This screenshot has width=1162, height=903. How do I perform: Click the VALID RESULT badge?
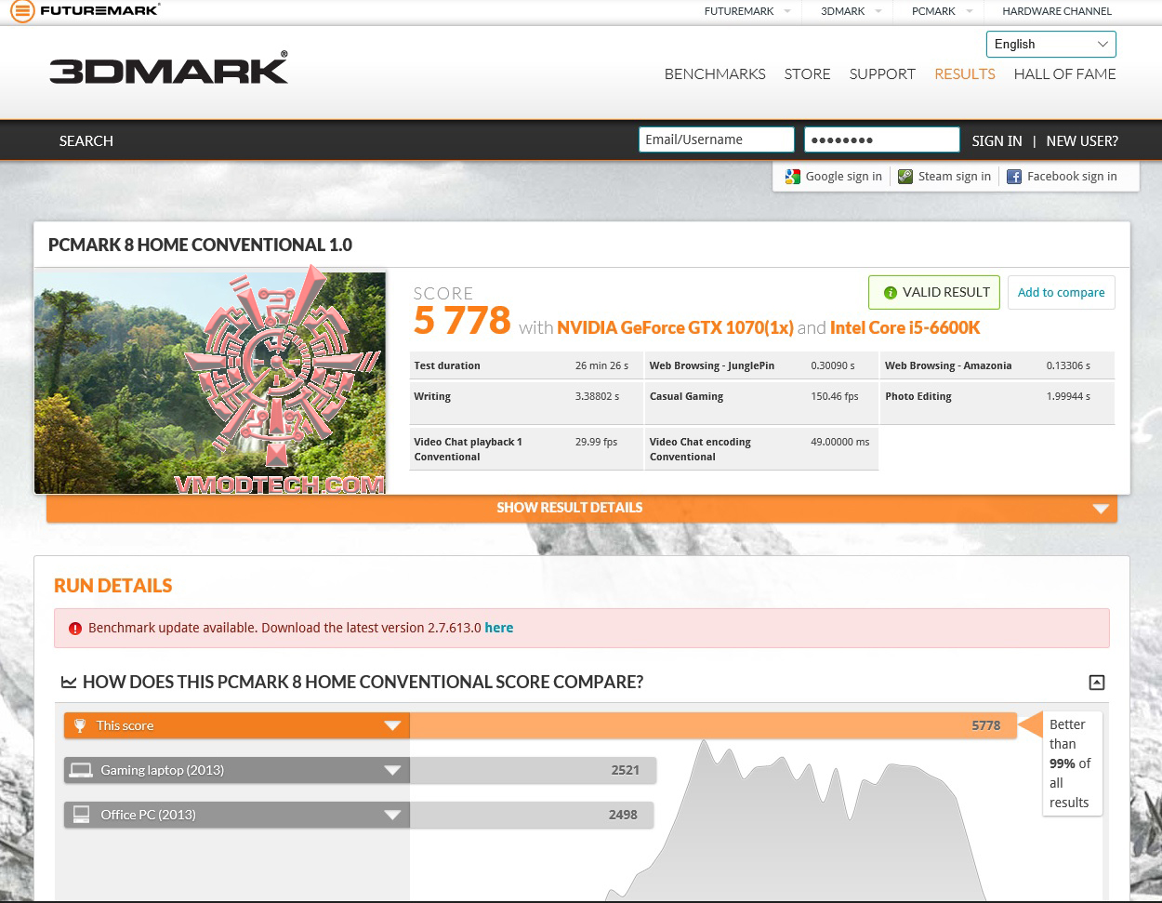pos(934,292)
